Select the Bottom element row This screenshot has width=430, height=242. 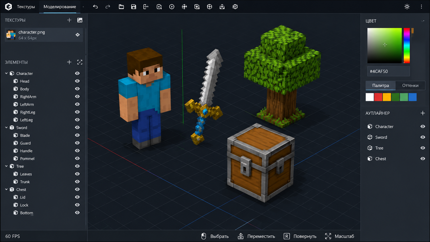click(44, 213)
